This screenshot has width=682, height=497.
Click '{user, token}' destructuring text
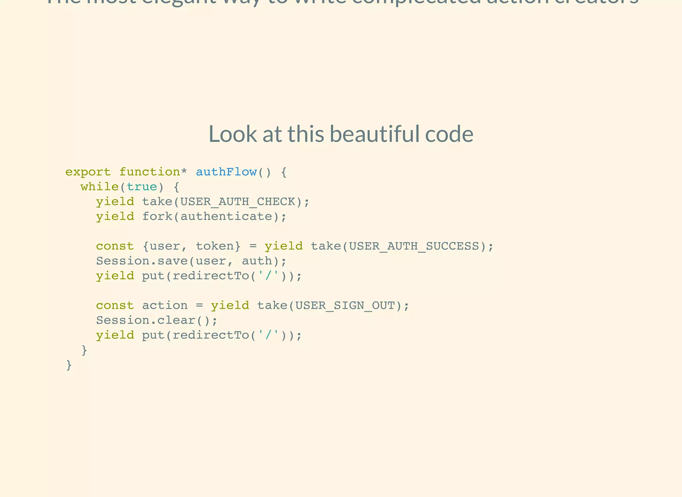tap(191, 246)
